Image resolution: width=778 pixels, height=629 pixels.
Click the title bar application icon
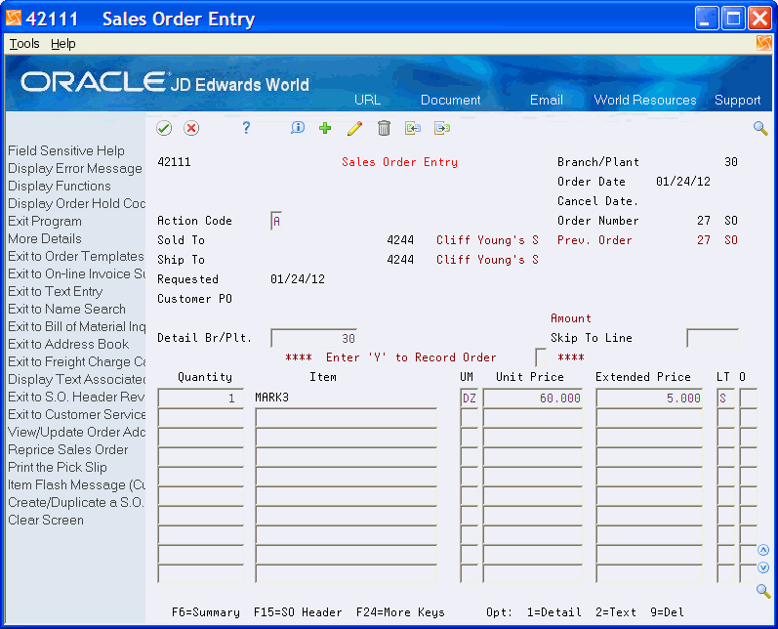click(x=14, y=19)
